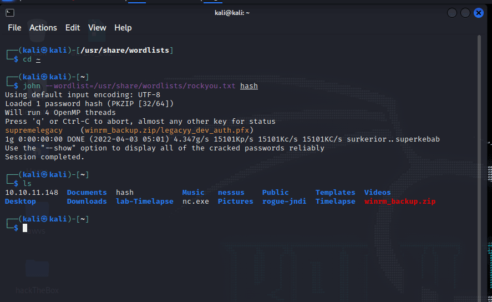Open the View menu
The width and height of the screenshot is (492, 302).
pos(97,28)
